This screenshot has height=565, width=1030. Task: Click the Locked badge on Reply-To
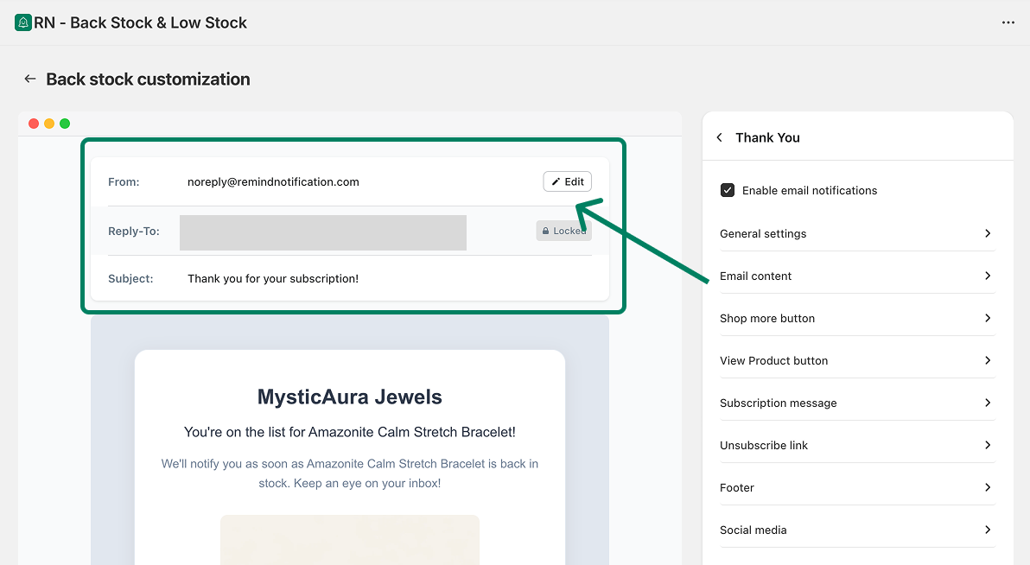click(x=563, y=231)
